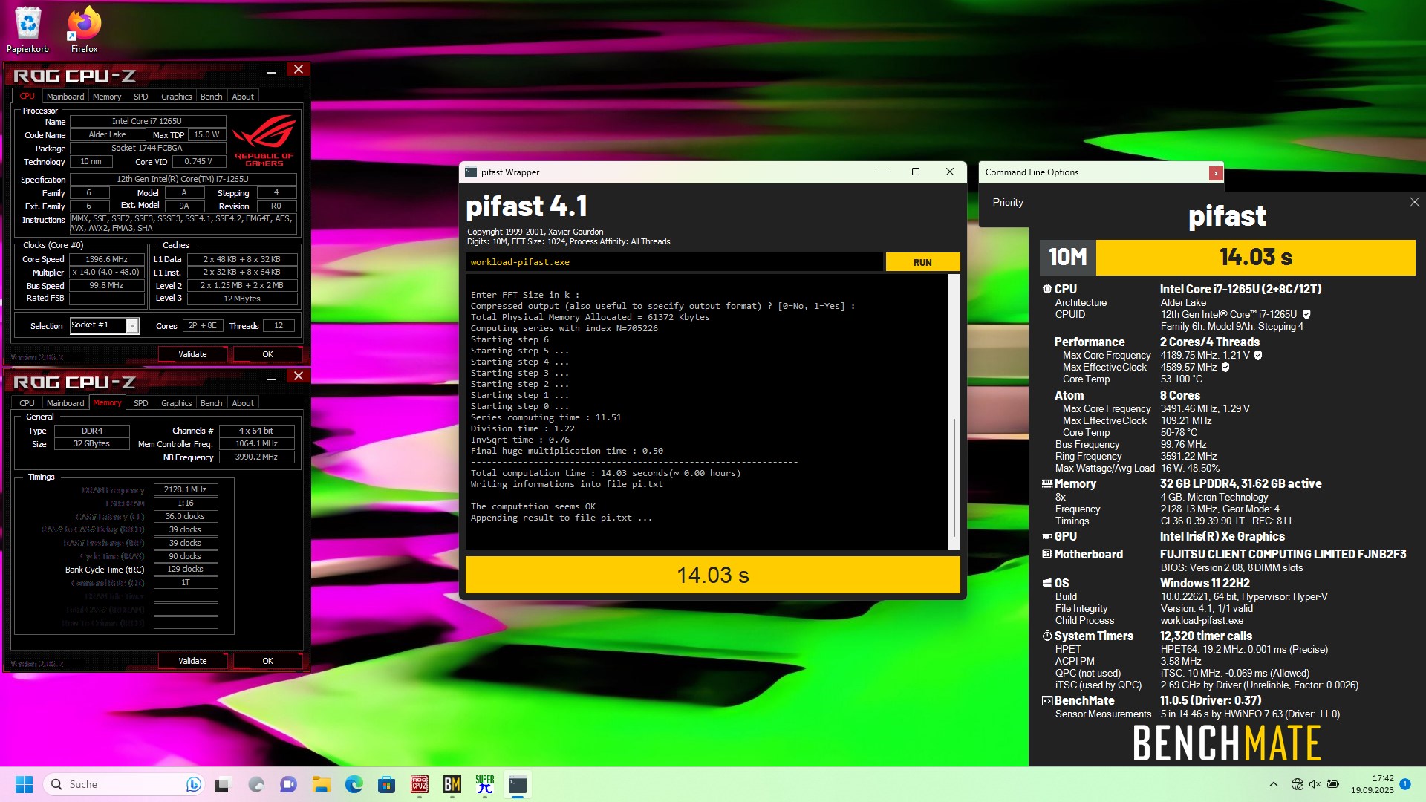1426x802 pixels.
Task: Close the Command Line Options window
Action: click(1216, 173)
